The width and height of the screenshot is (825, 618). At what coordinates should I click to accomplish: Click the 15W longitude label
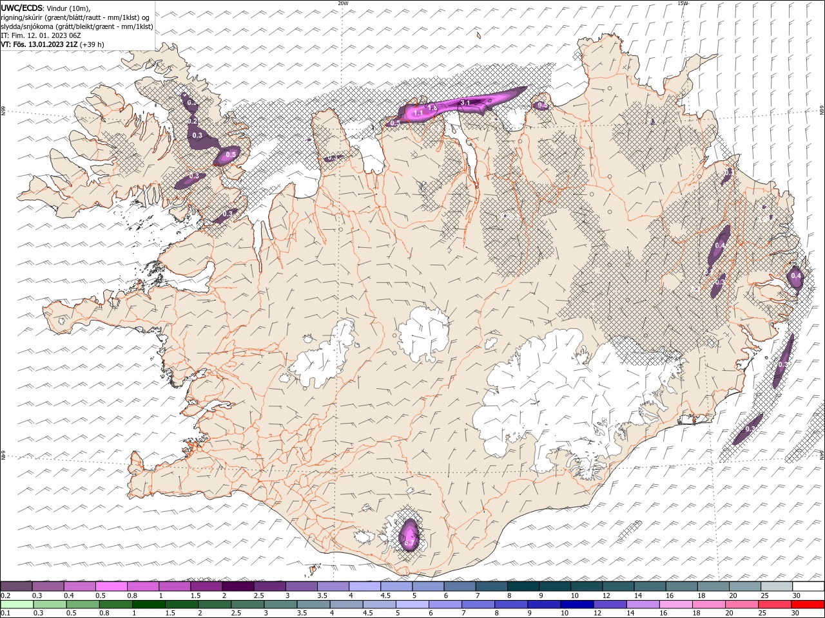(x=683, y=3)
